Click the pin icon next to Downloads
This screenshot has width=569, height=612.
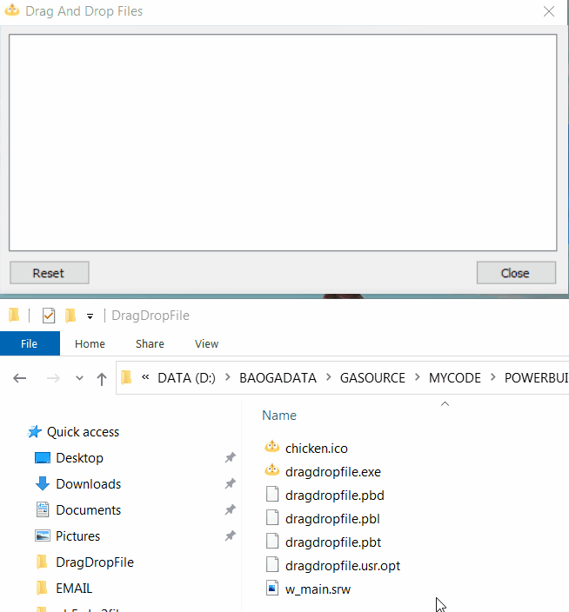tap(231, 483)
